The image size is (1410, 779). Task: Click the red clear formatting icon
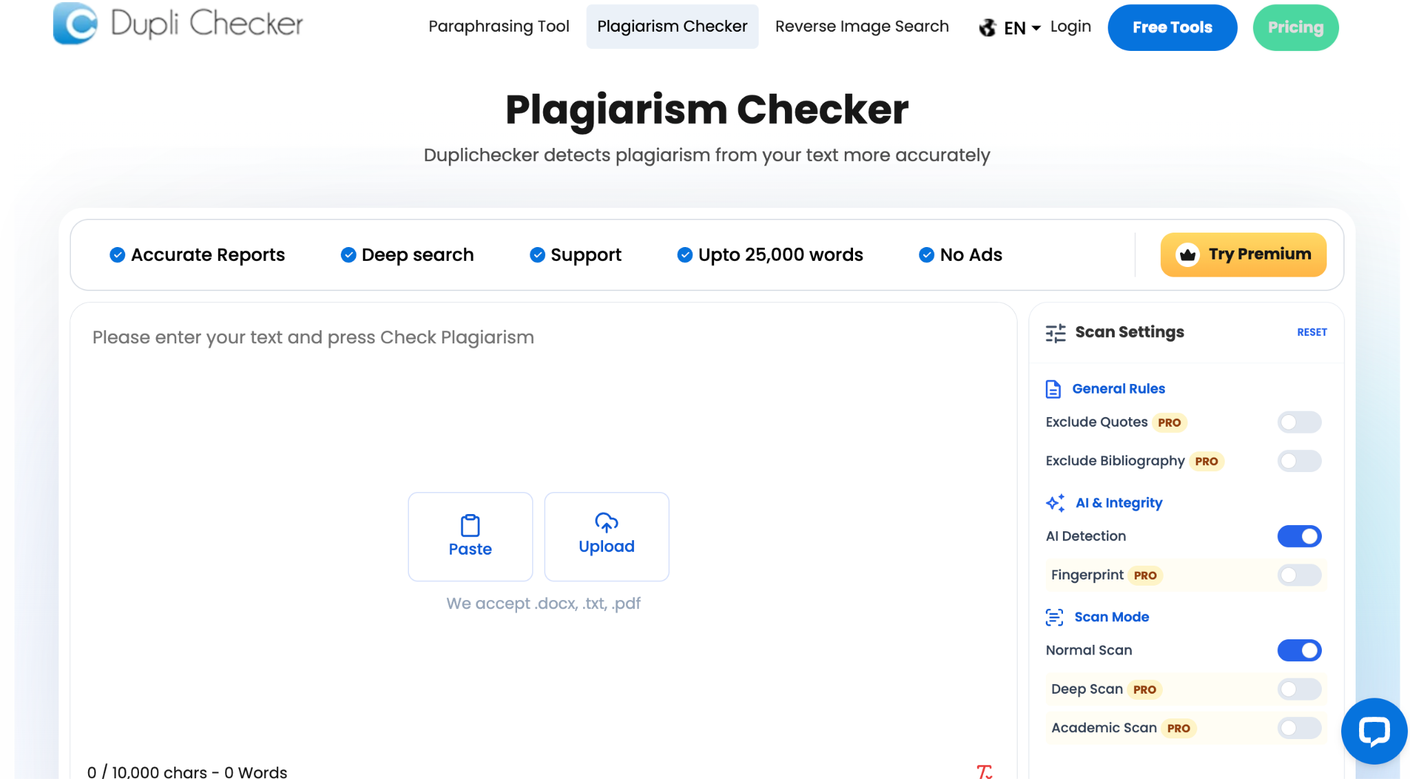(985, 771)
